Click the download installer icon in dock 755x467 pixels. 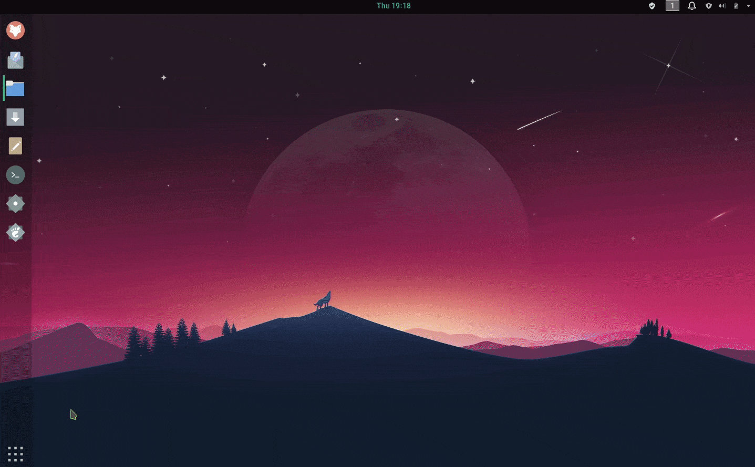(x=15, y=117)
